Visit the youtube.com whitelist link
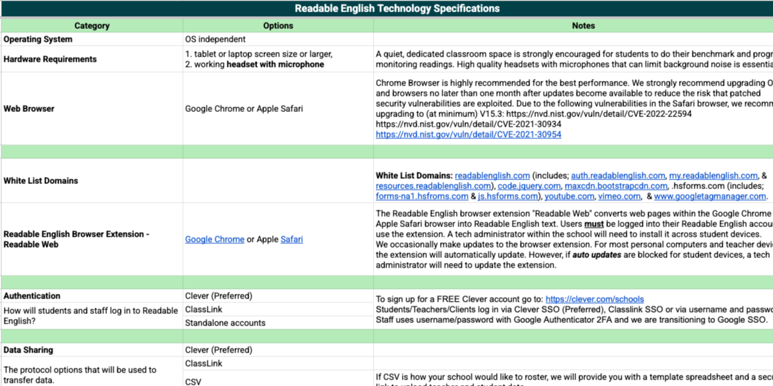 (x=571, y=196)
